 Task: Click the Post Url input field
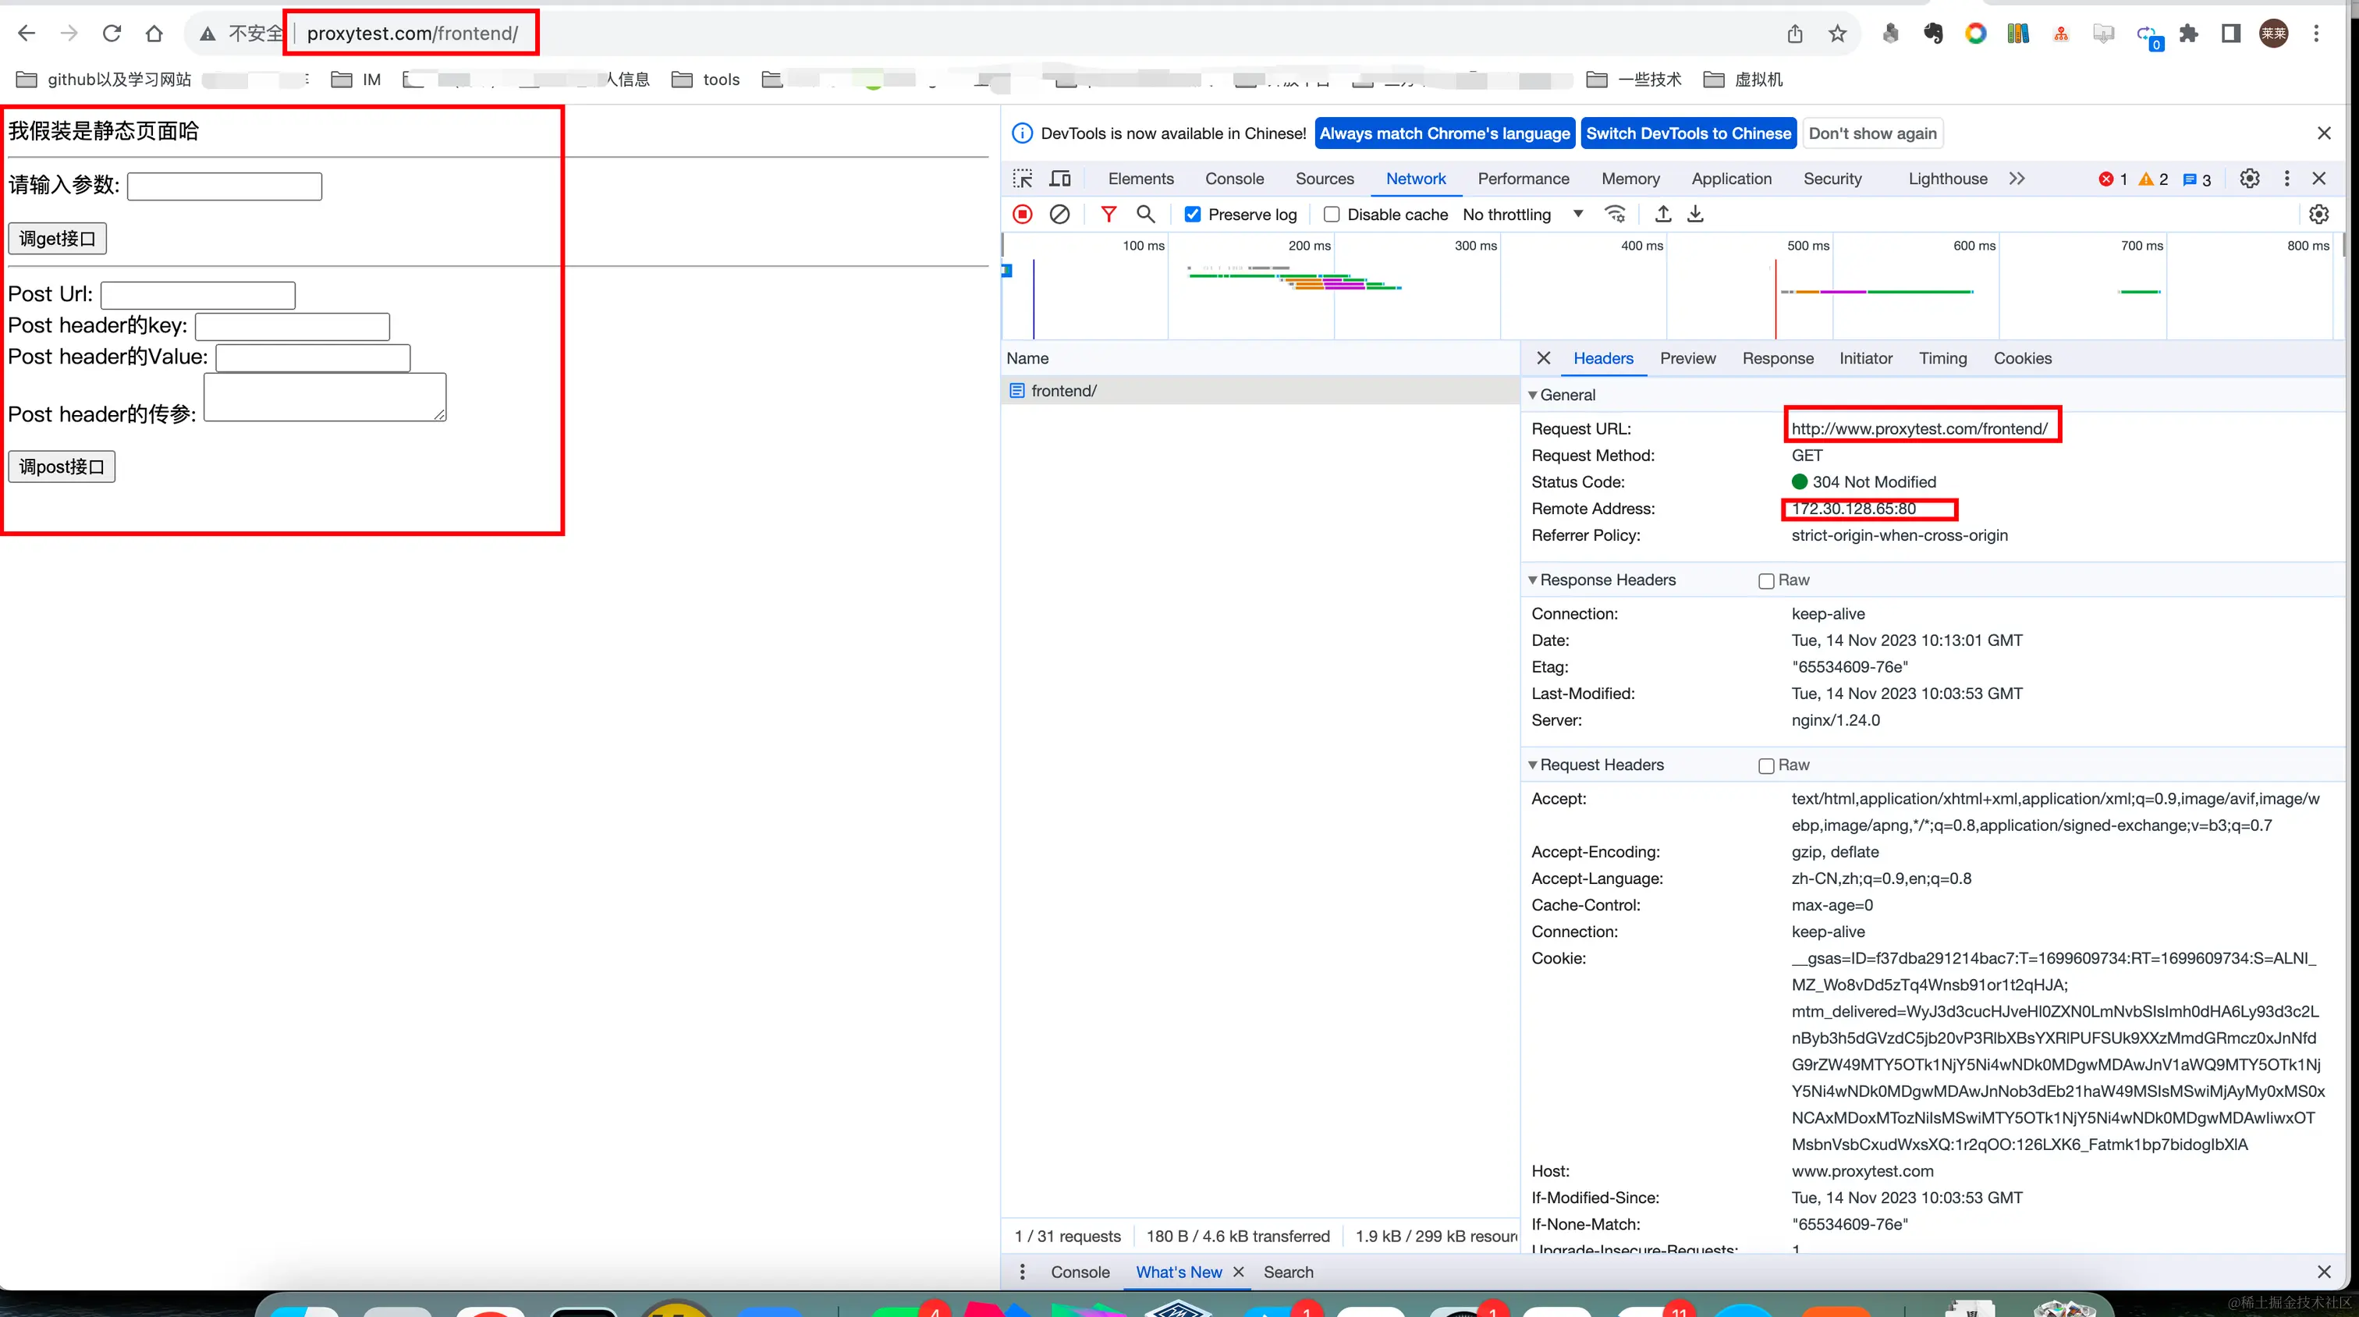tap(198, 295)
